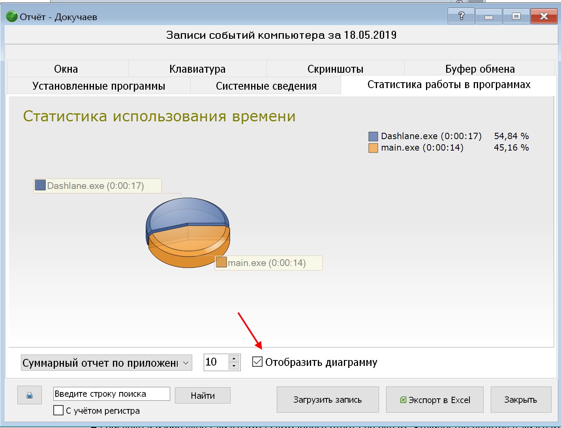Select the Системные сведения tab
This screenshot has height=428, width=561.
pyautogui.click(x=266, y=86)
